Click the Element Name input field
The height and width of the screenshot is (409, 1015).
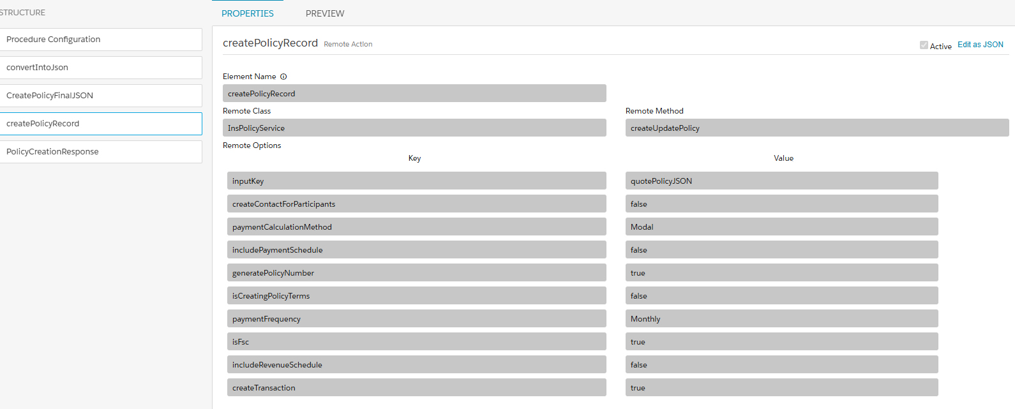coord(414,94)
